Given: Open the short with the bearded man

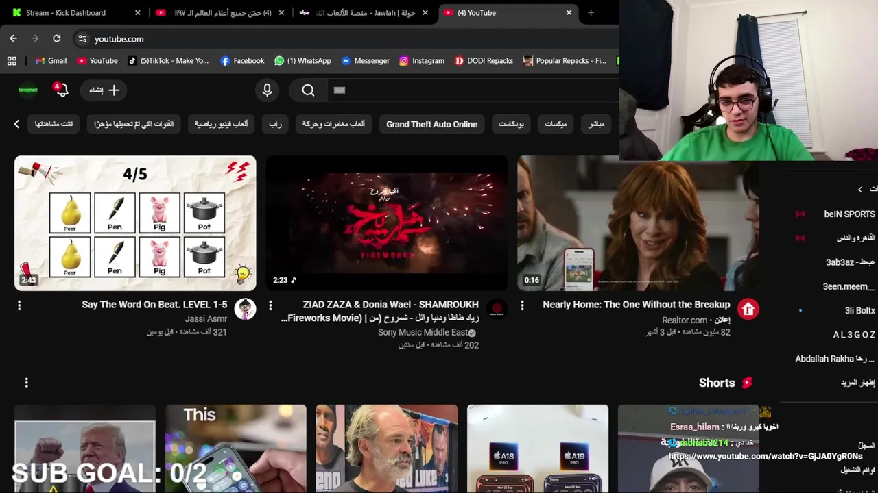Looking at the screenshot, I should tap(387, 448).
